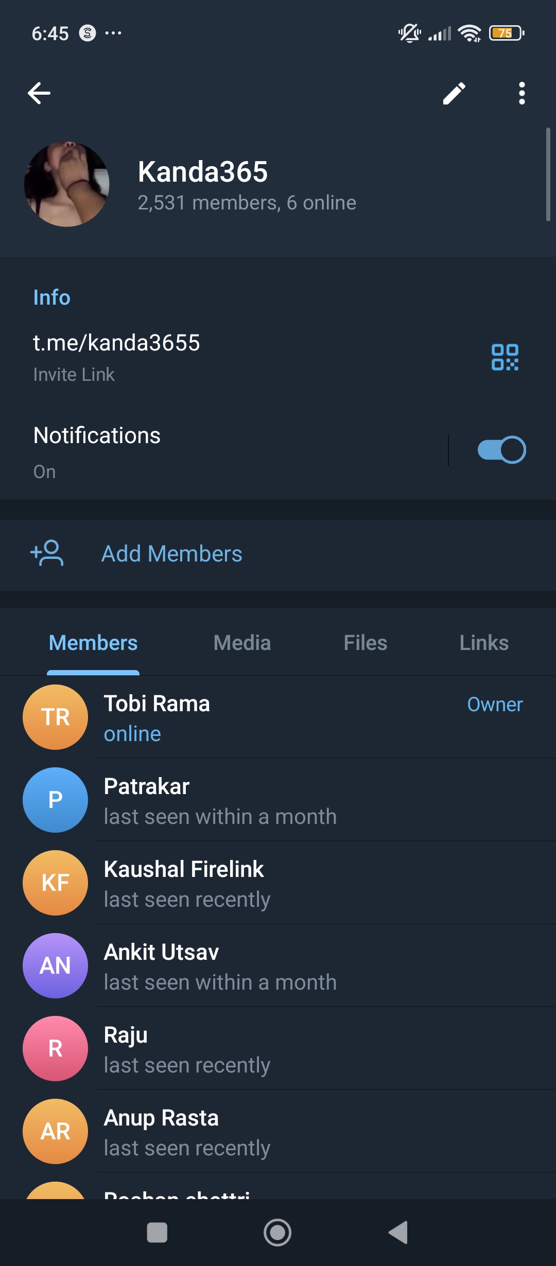Open the Links tab
The height and width of the screenshot is (1266, 556).
[x=484, y=643]
